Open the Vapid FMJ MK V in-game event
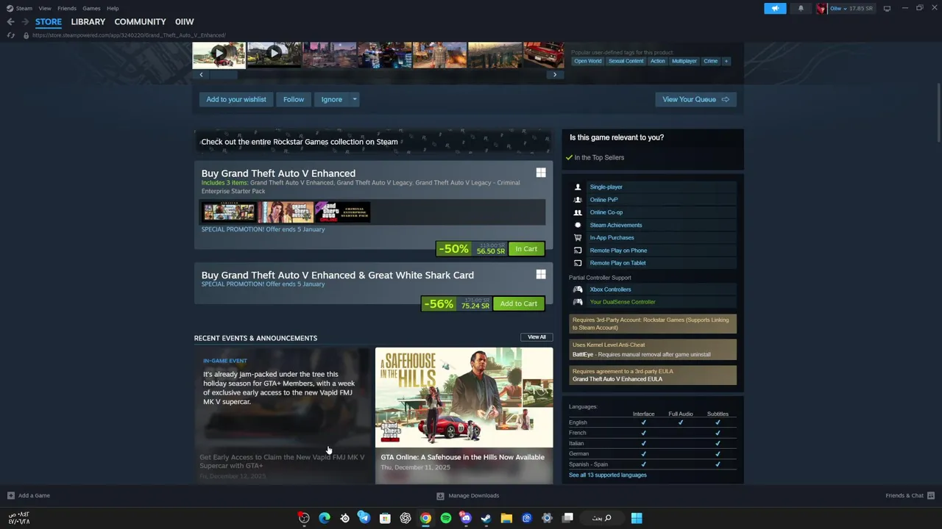The height and width of the screenshot is (529, 942). [283, 415]
